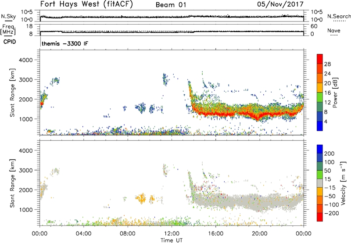The image size is (351, 243).
Task: Click the 'Freq. [MHz]' axis label
Action: (8, 29)
